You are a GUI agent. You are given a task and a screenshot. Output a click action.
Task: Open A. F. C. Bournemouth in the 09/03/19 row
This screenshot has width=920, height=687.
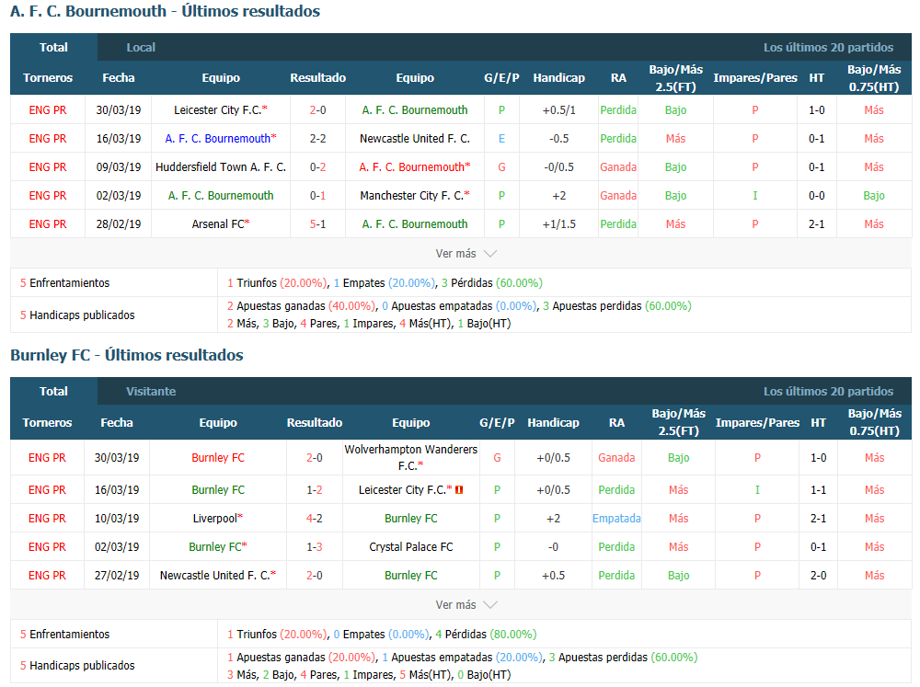tap(415, 167)
